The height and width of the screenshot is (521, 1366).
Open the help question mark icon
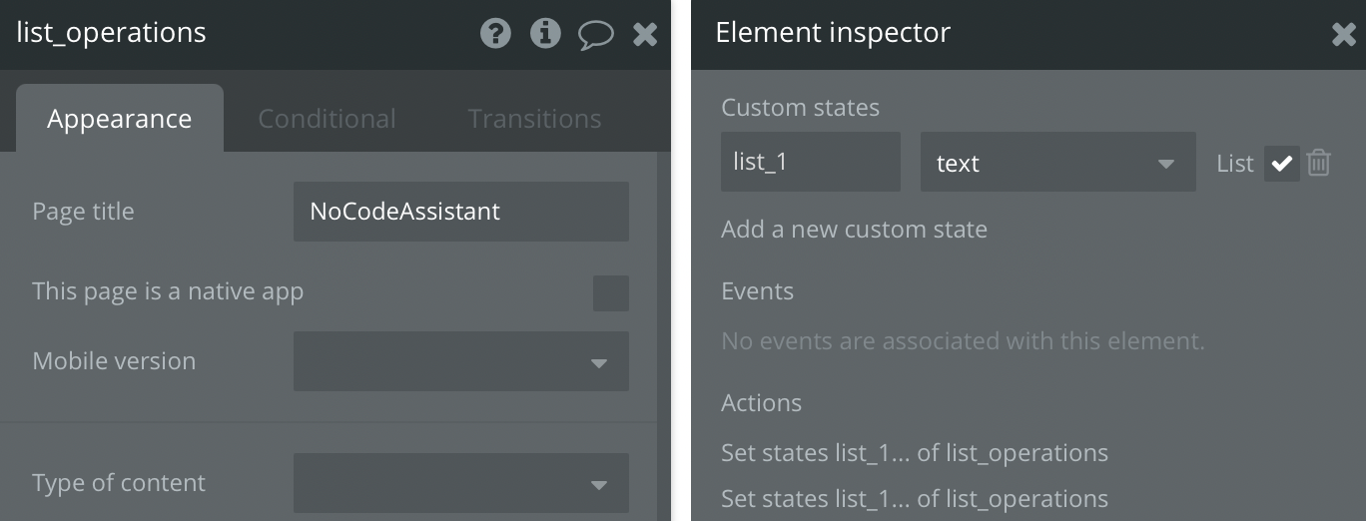[495, 34]
